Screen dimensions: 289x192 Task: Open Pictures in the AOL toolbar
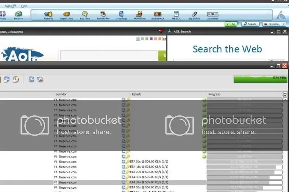(48, 15)
